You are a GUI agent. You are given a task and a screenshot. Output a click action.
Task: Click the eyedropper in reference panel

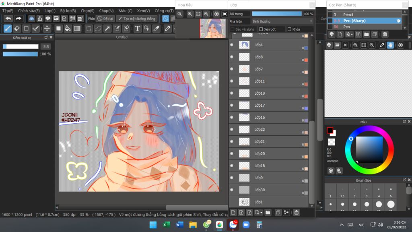point(382,45)
